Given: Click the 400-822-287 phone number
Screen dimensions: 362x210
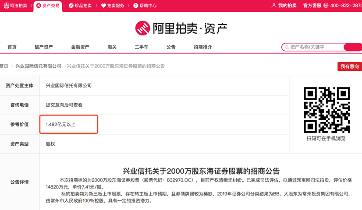Looking at the screenshot, I should point(346,6).
